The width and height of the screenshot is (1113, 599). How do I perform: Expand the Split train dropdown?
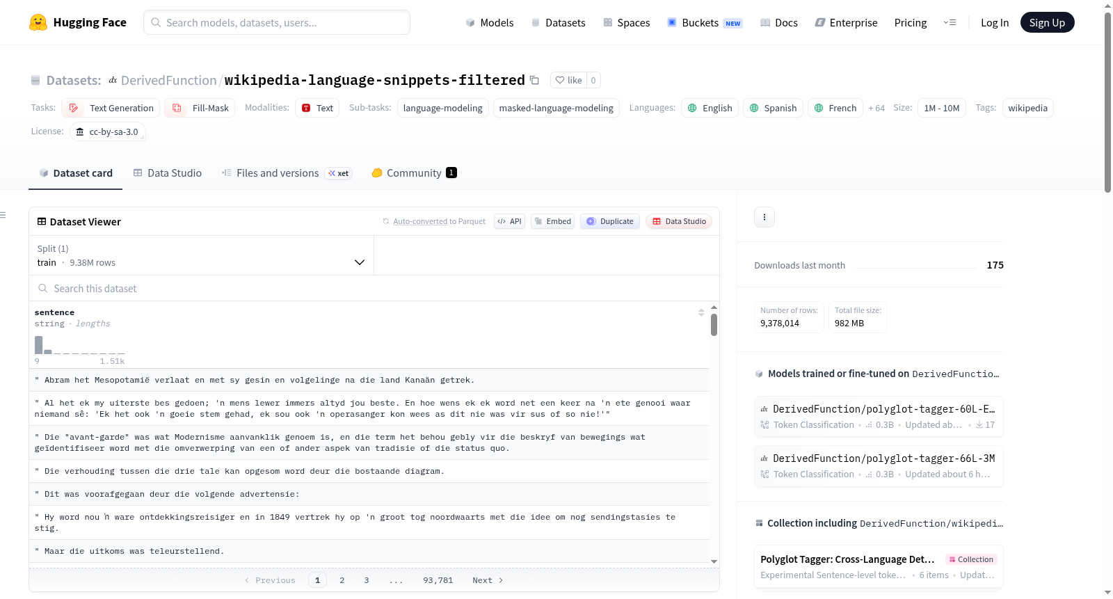pos(201,255)
